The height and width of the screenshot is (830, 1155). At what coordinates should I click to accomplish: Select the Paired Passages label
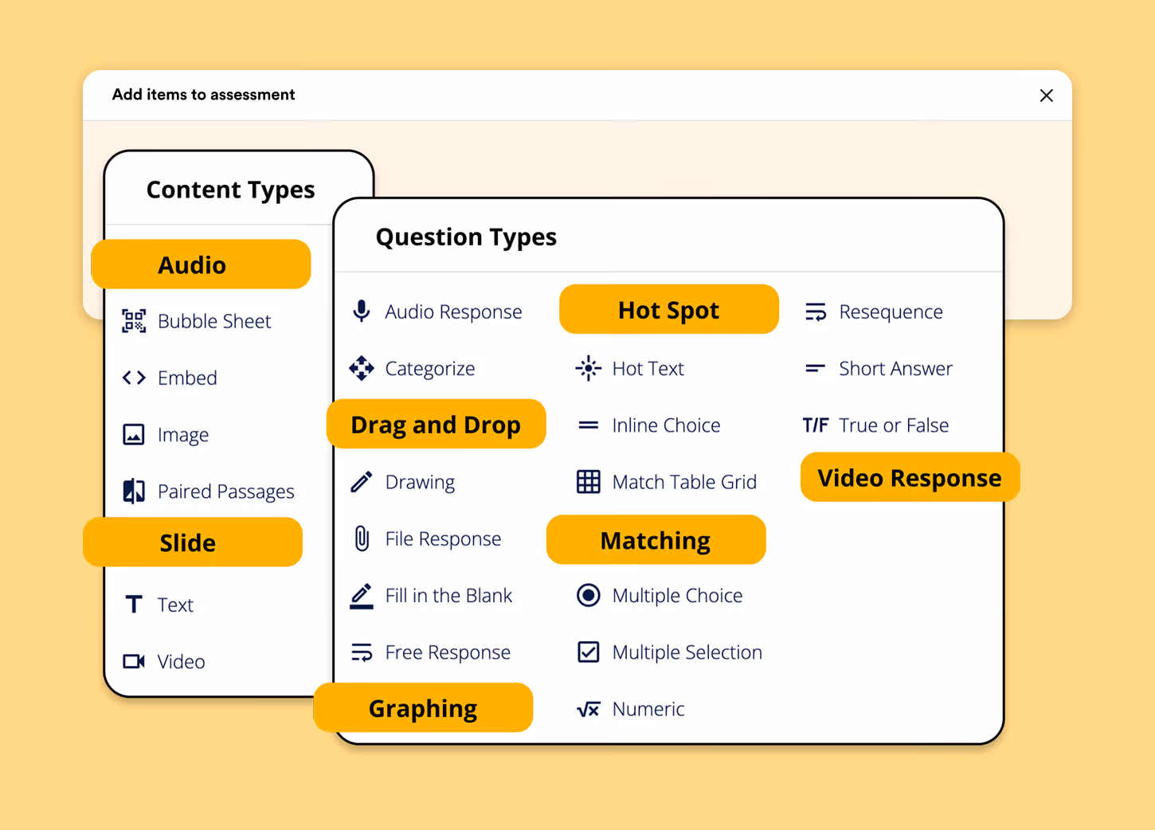226,491
